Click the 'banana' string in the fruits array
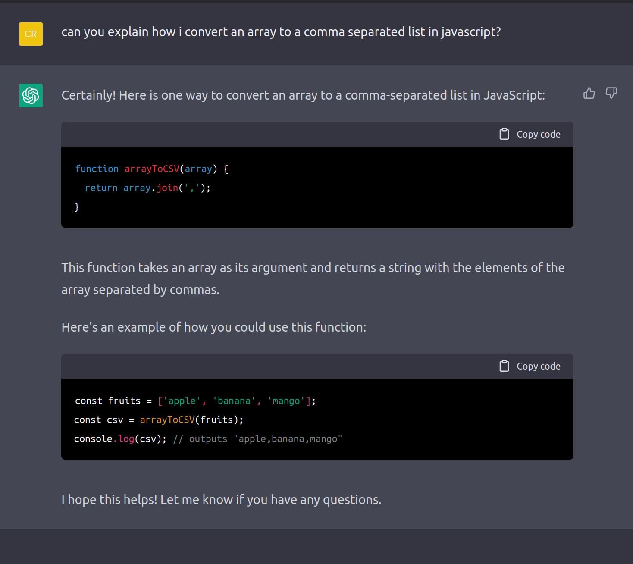 coord(234,401)
